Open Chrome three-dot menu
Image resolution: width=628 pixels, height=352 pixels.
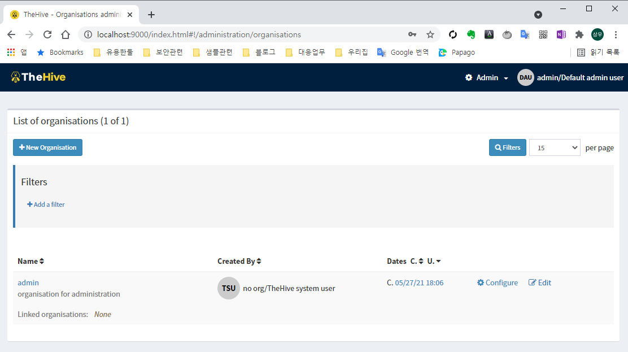[616, 34]
